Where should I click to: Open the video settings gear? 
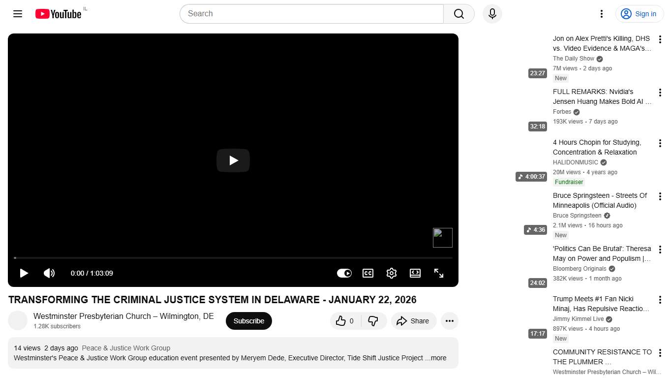click(x=392, y=273)
